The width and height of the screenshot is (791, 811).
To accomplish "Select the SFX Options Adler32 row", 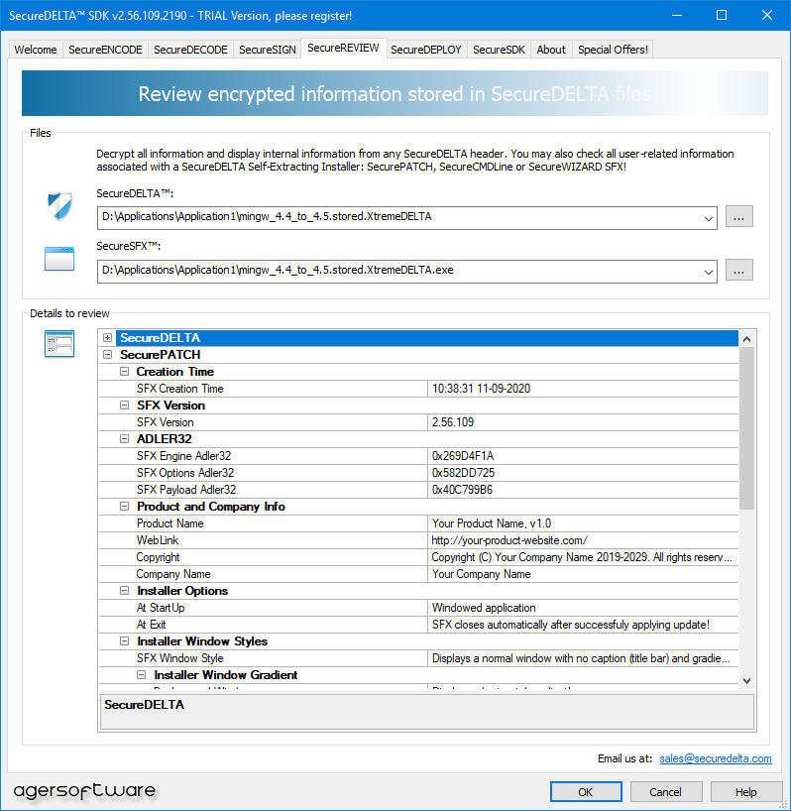I will (418, 473).
